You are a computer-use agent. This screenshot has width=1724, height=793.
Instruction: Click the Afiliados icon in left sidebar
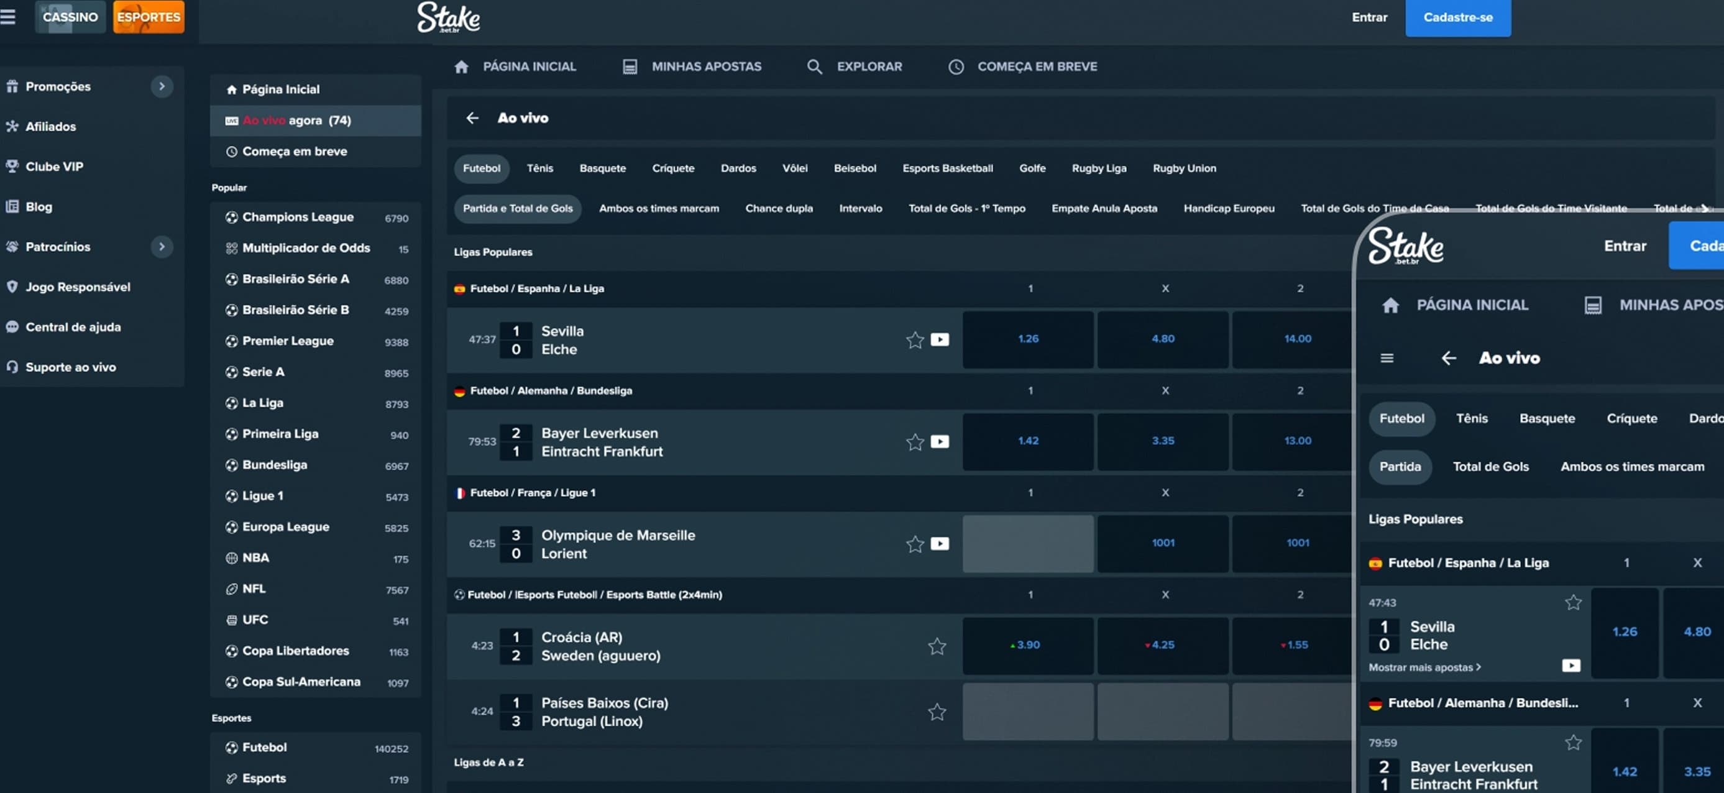pos(12,127)
